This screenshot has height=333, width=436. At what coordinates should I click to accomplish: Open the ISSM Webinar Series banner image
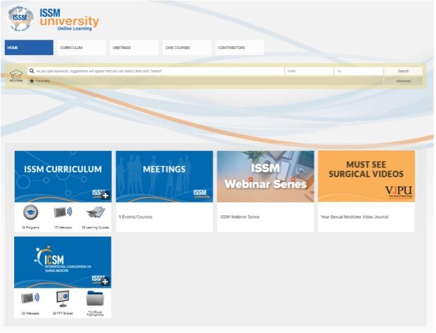(265, 177)
